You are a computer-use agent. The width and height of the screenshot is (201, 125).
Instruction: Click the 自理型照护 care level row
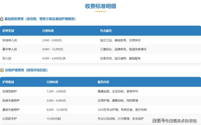click(x=10, y=91)
